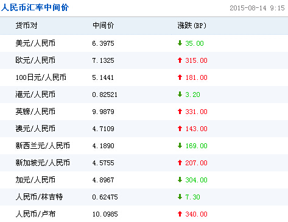288x222 pixels.
Task: Click the red up arrow beside 143.00
Action: coord(180,129)
